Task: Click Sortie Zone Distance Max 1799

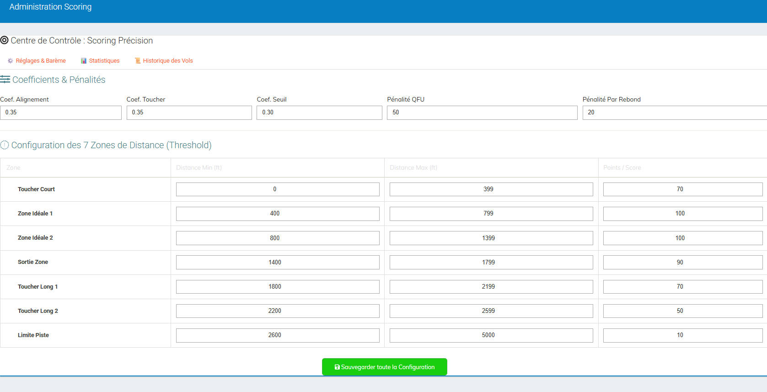Action: 491,262
